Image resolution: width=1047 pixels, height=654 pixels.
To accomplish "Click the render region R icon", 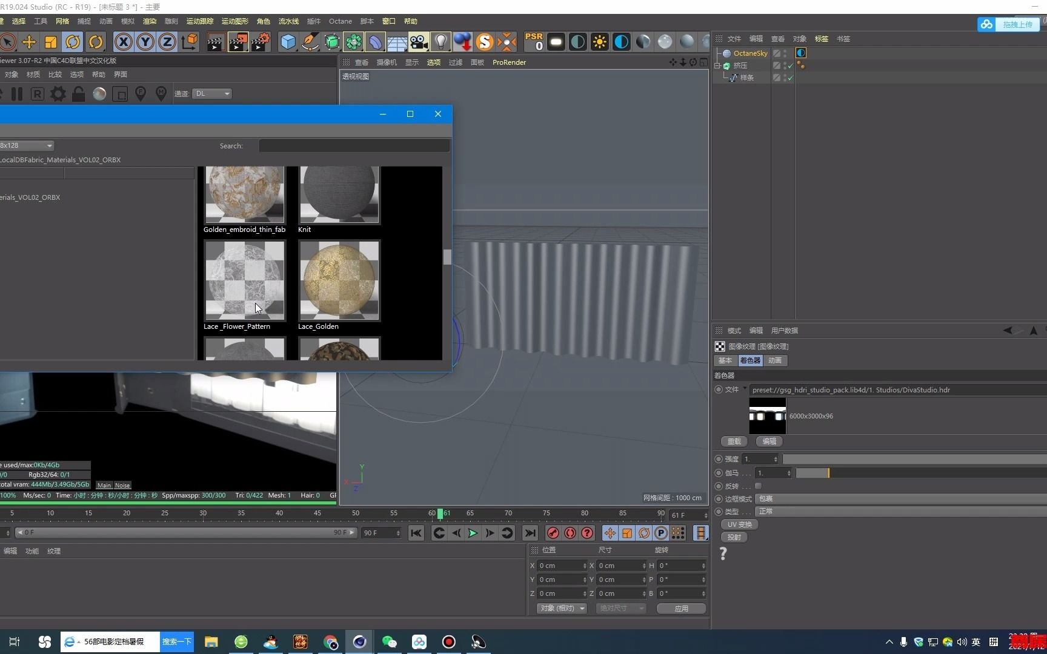I will (38, 94).
